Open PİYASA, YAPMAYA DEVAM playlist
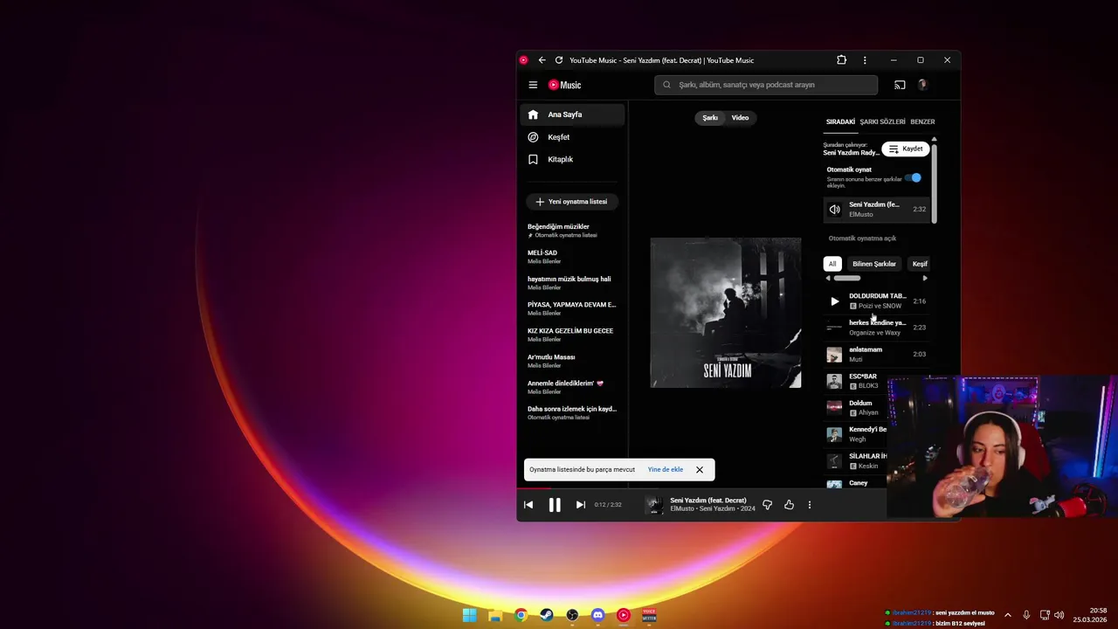This screenshot has width=1118, height=629. [x=573, y=308]
